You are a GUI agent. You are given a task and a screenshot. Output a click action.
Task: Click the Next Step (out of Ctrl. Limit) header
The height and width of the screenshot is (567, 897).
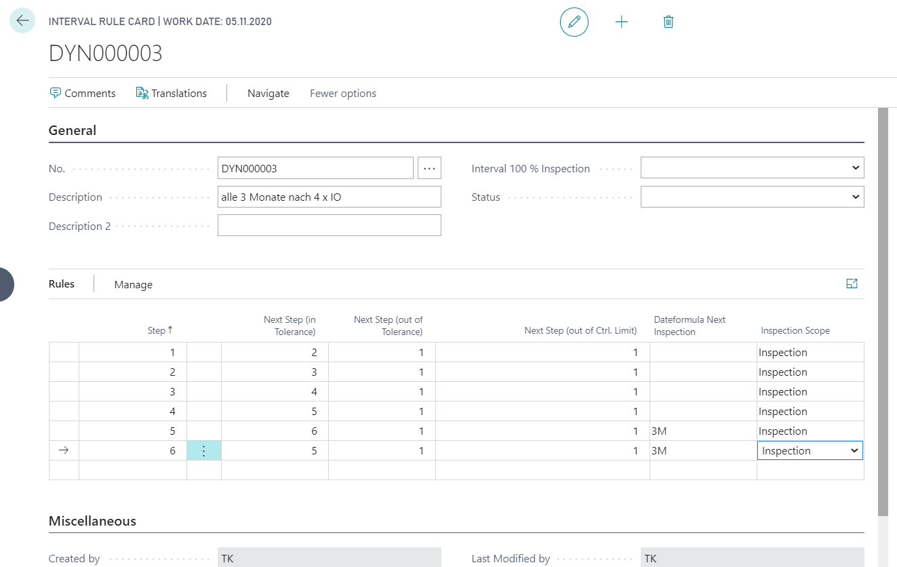580,330
